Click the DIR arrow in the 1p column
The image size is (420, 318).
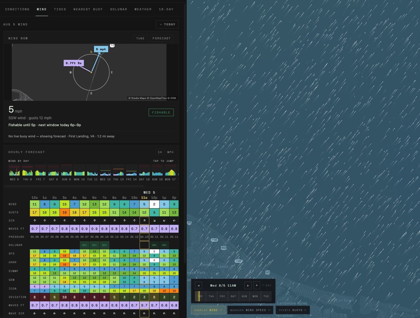click(x=164, y=221)
